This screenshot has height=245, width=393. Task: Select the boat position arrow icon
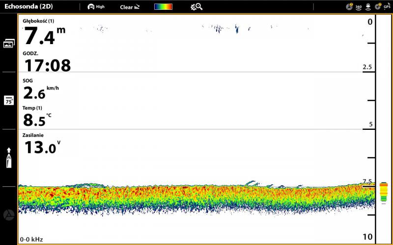(9, 158)
